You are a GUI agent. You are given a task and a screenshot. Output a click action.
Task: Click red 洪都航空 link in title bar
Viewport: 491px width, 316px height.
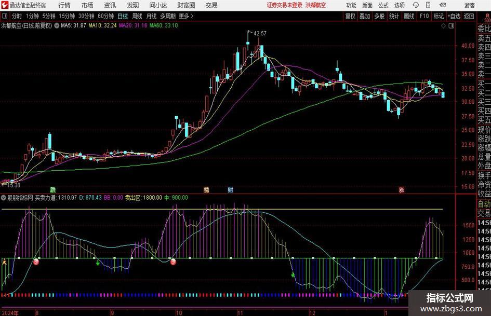click(x=315, y=5)
